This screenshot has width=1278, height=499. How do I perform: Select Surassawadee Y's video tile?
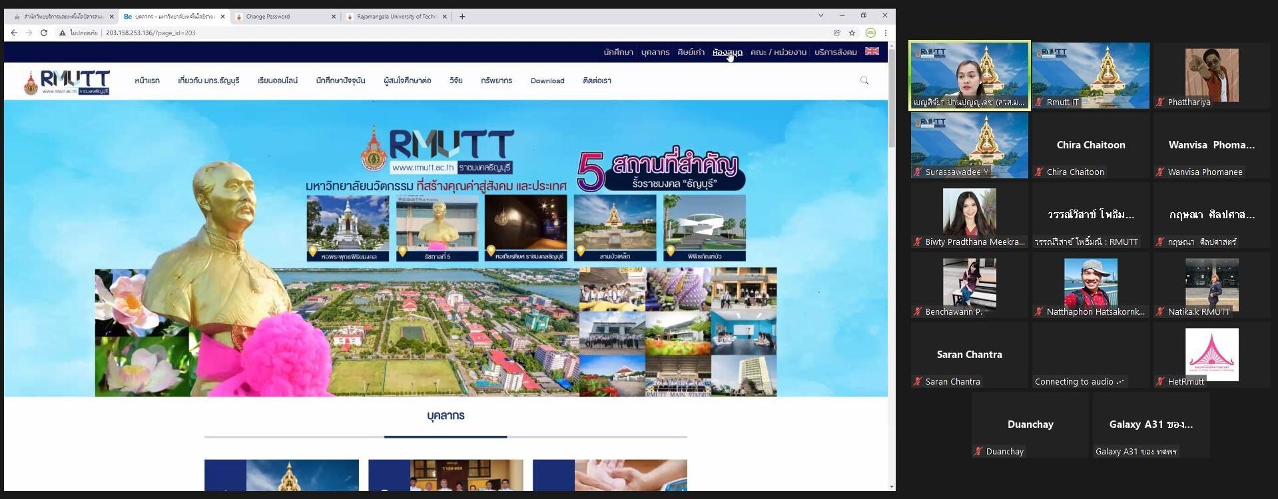(970, 145)
